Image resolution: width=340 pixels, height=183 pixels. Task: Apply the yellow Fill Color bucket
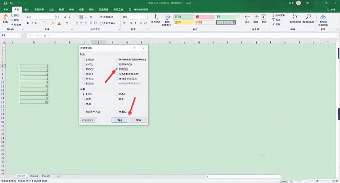(x=52, y=23)
